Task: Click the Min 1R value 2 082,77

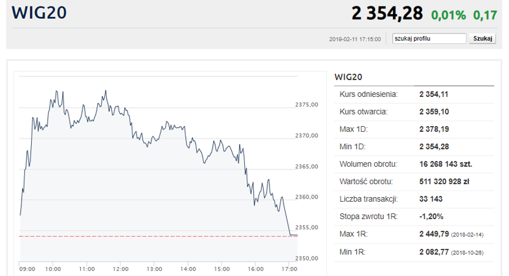Action: coord(434,251)
